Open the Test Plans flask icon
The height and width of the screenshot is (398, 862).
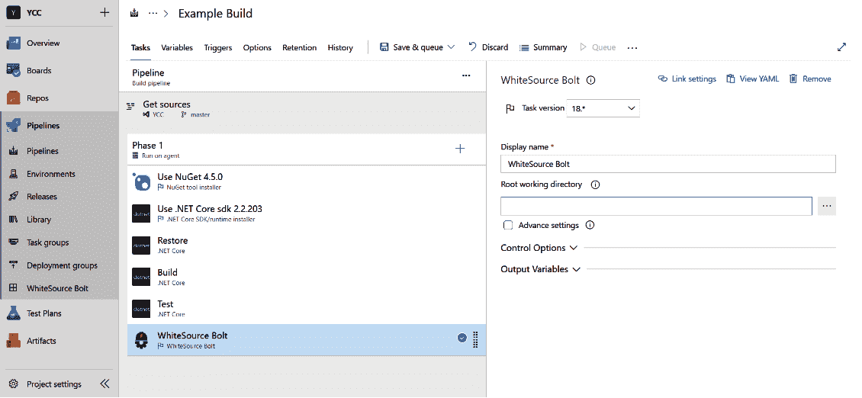pyautogui.click(x=13, y=313)
